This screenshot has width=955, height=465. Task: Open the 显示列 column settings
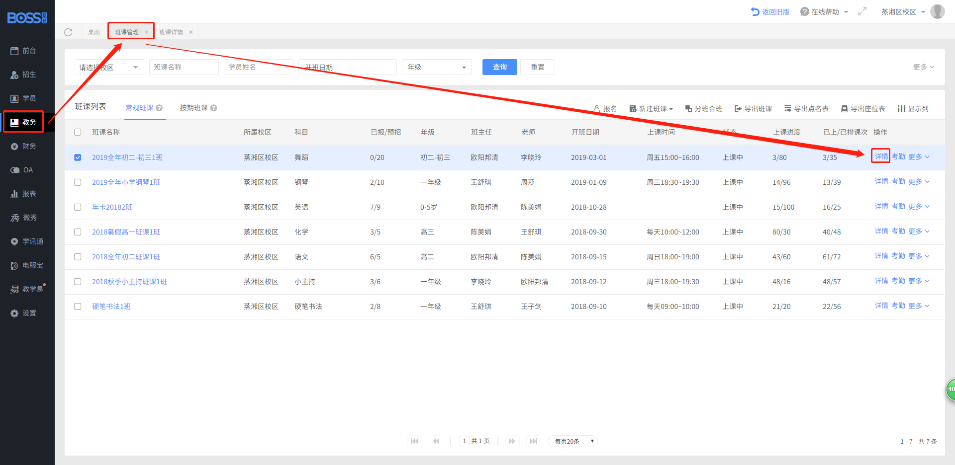tap(913, 109)
